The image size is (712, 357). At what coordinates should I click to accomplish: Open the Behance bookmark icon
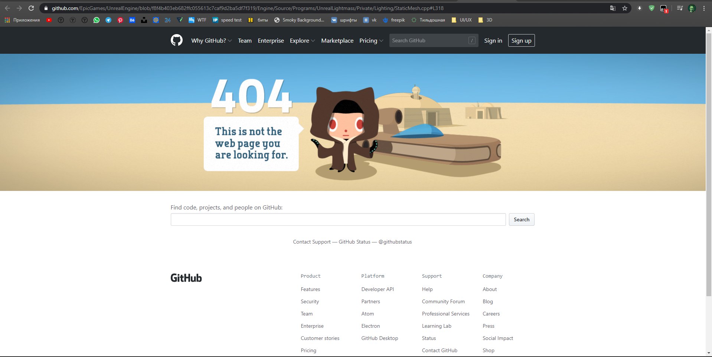(132, 20)
